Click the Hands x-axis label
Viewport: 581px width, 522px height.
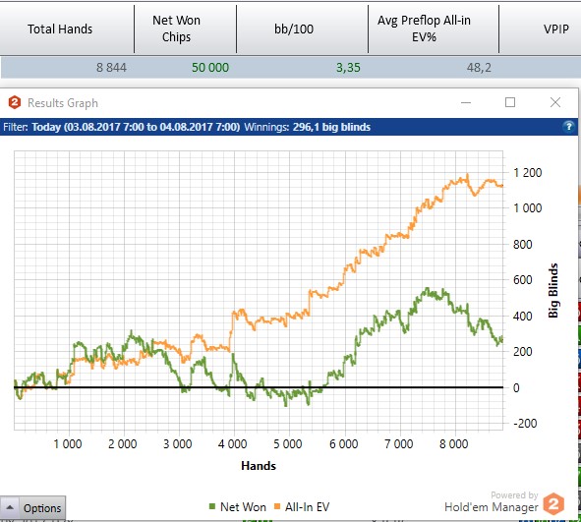pyautogui.click(x=259, y=466)
